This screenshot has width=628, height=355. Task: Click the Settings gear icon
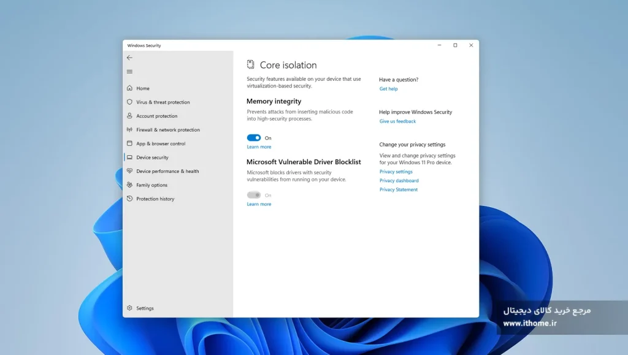pos(129,308)
